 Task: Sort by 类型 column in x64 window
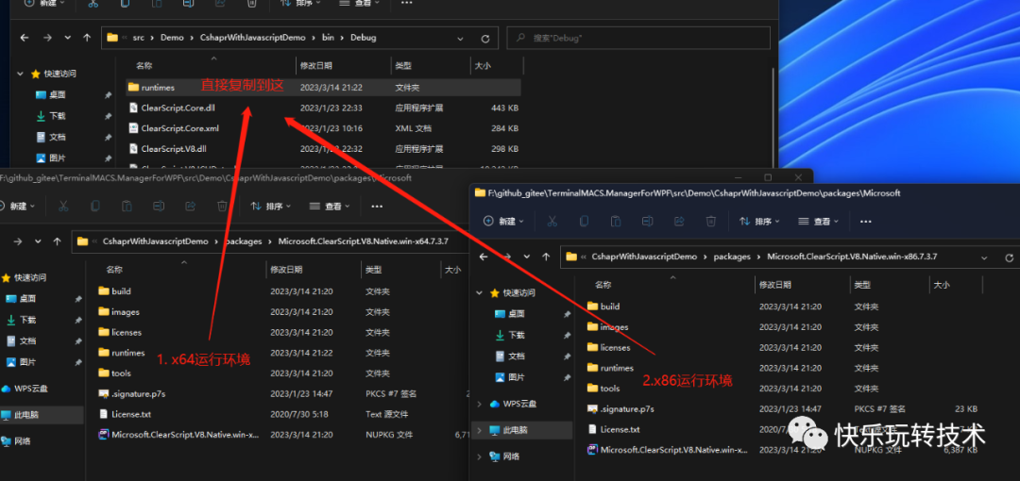[373, 269]
